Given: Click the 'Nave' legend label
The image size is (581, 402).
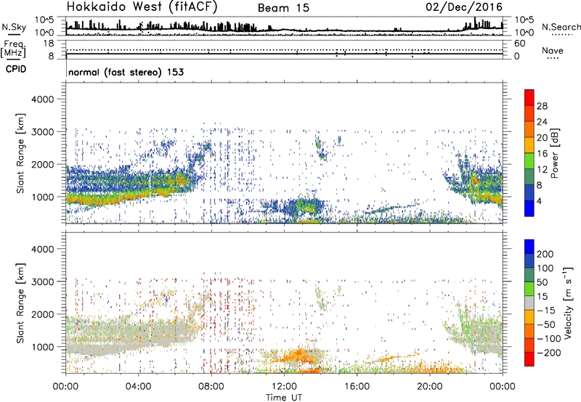Looking at the screenshot, I should [552, 50].
